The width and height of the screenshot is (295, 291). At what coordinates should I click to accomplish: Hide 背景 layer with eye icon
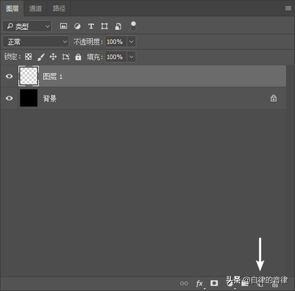click(9, 98)
